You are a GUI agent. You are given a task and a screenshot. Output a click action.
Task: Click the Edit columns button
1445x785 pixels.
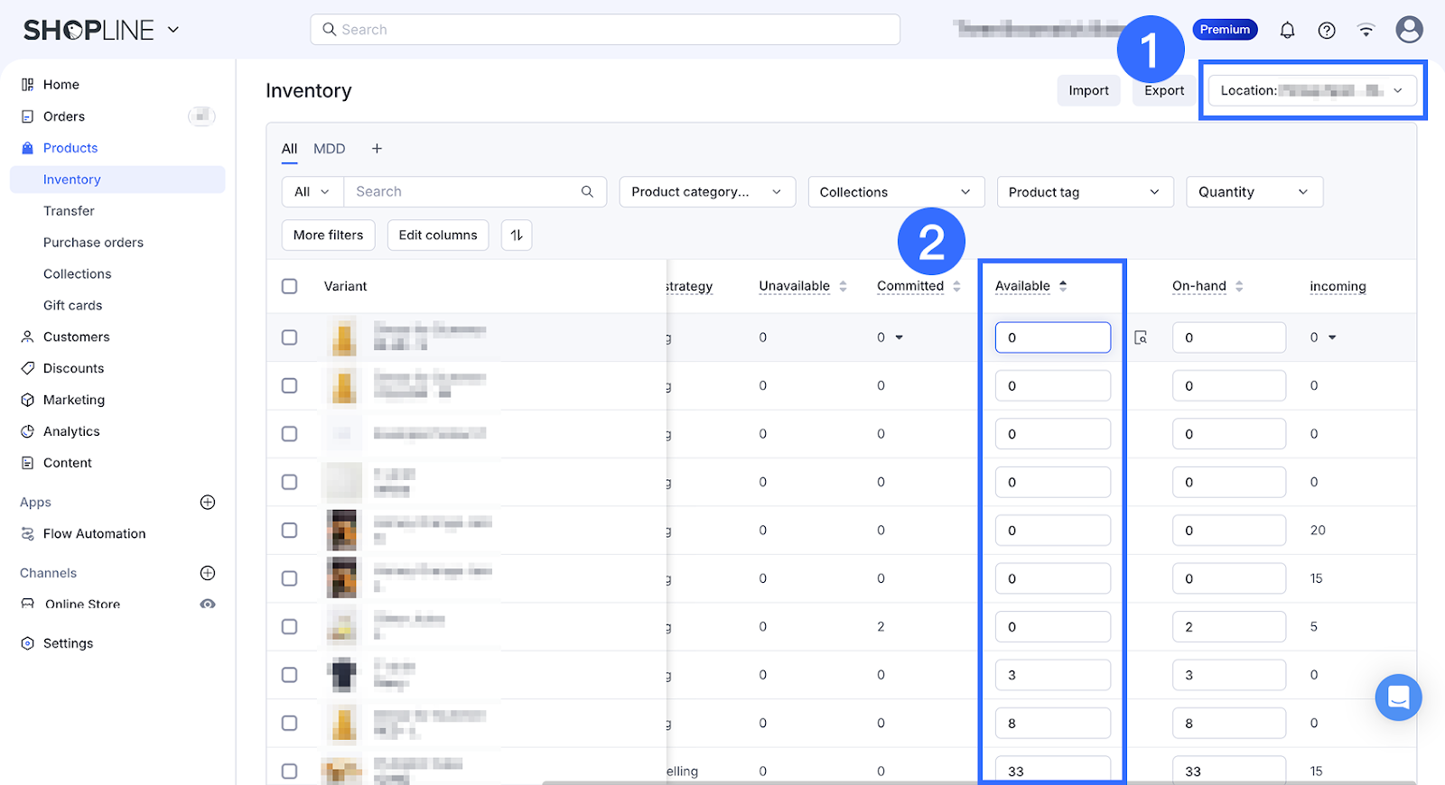pyautogui.click(x=438, y=235)
